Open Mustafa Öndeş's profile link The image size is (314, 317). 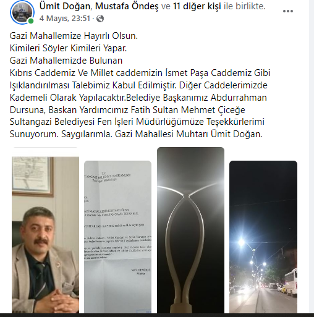[127, 6]
